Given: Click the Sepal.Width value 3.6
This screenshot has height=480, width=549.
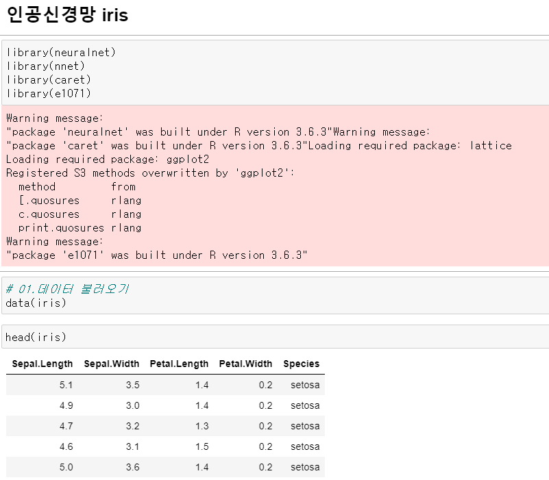Looking at the screenshot, I should [132, 467].
